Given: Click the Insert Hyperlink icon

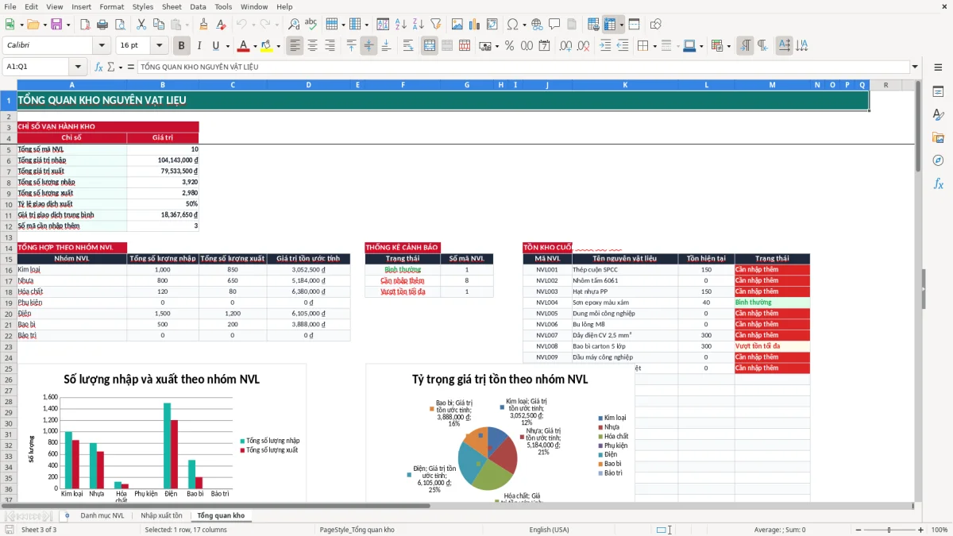Looking at the screenshot, I should click(537, 25).
